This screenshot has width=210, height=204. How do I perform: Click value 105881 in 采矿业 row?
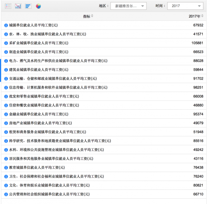[197, 43]
